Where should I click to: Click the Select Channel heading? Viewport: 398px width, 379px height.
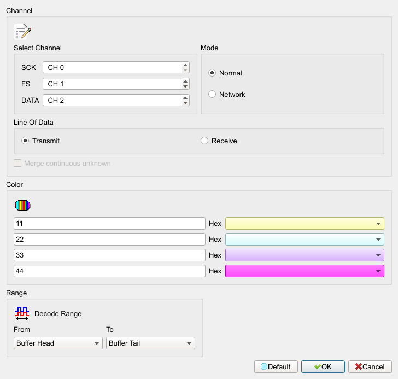(38, 48)
